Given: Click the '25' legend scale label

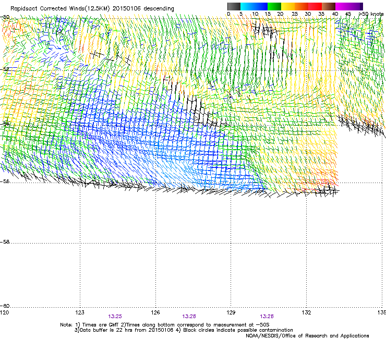Looking at the screenshot, I should [x=295, y=14].
